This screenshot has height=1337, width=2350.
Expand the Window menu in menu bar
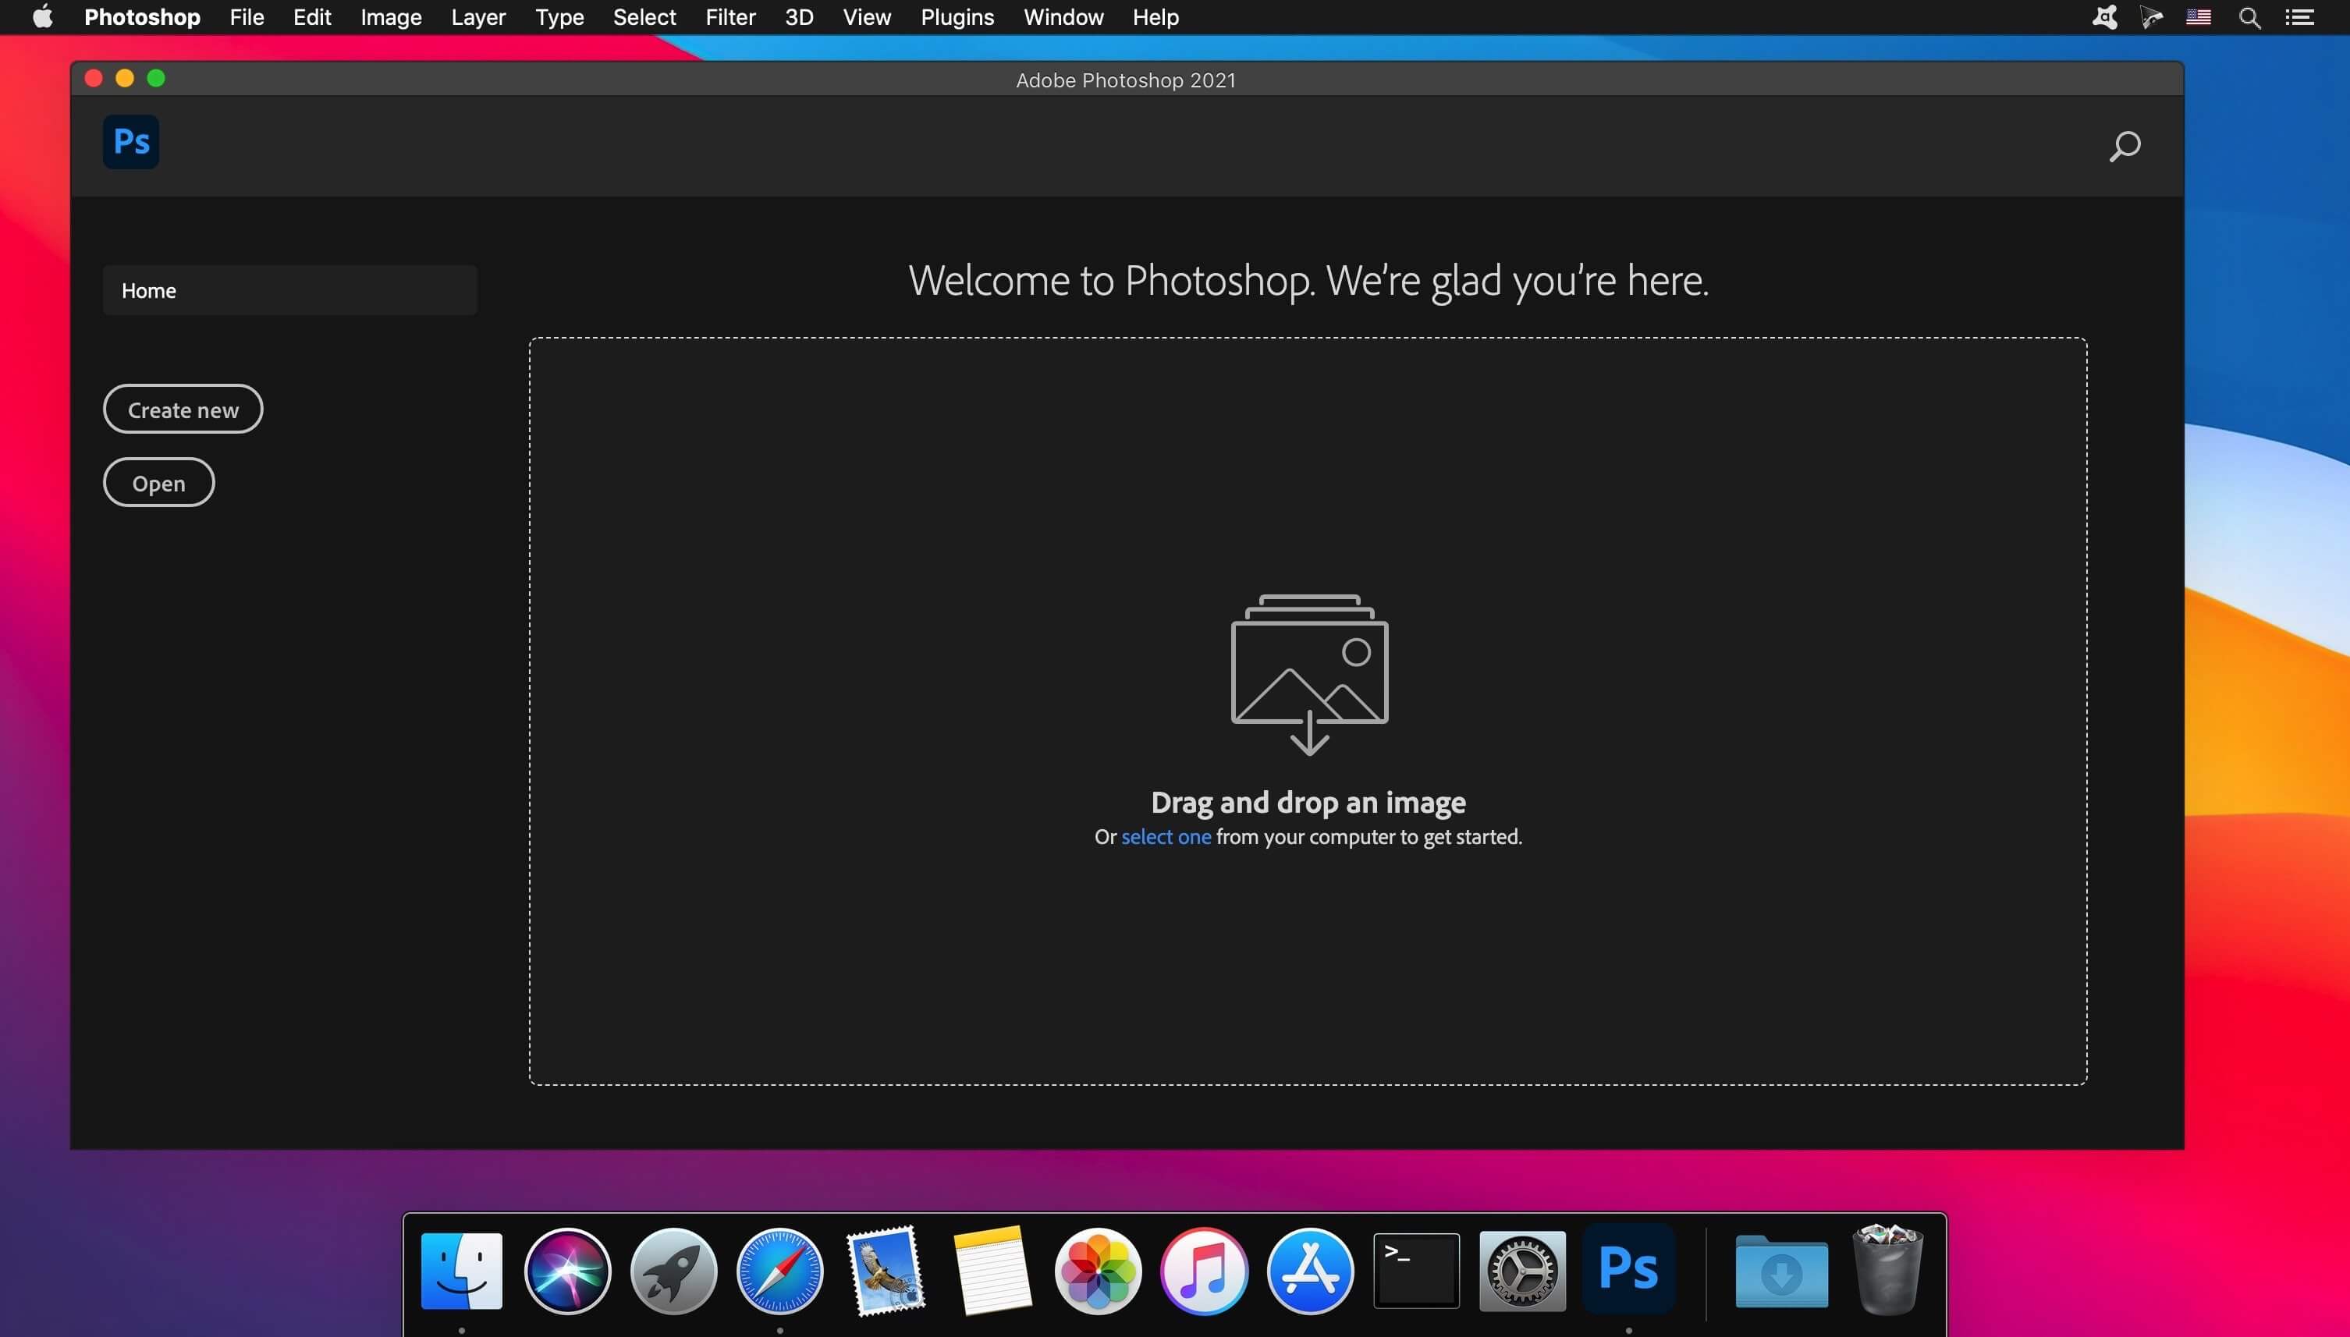[1065, 16]
